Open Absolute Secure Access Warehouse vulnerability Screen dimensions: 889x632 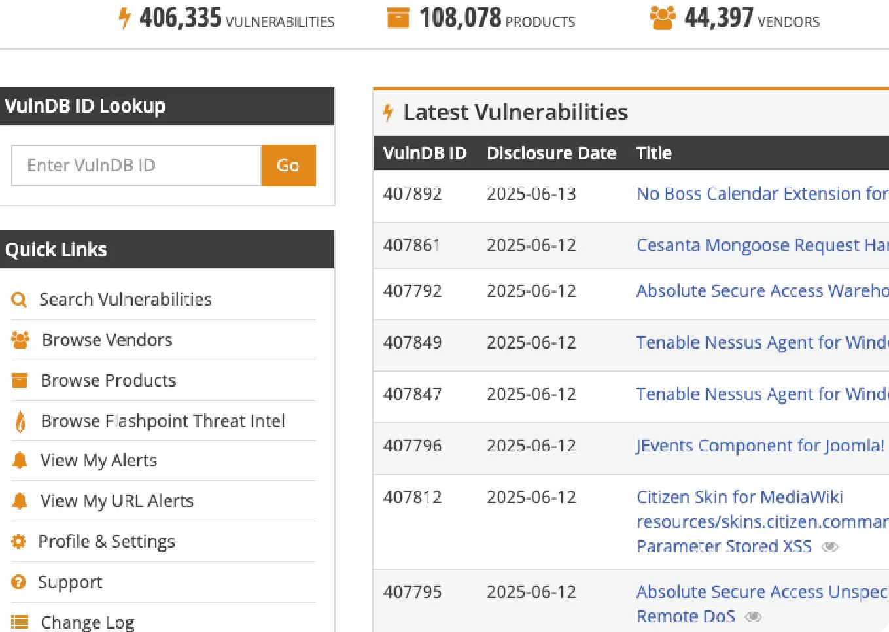click(762, 290)
